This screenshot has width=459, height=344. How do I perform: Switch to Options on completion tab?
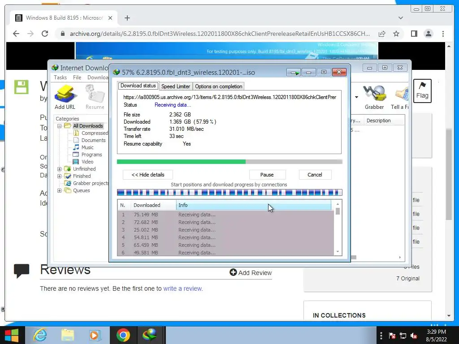(218, 86)
